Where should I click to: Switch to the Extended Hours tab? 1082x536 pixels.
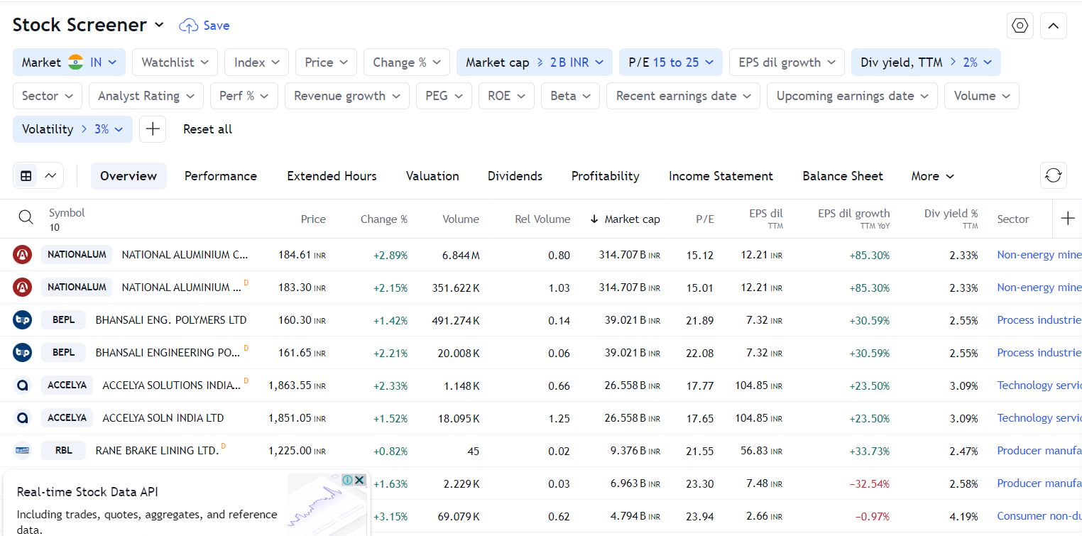(332, 176)
